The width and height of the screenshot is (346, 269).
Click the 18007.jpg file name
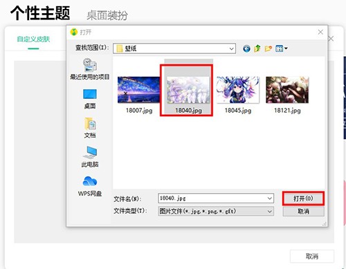[x=139, y=111]
